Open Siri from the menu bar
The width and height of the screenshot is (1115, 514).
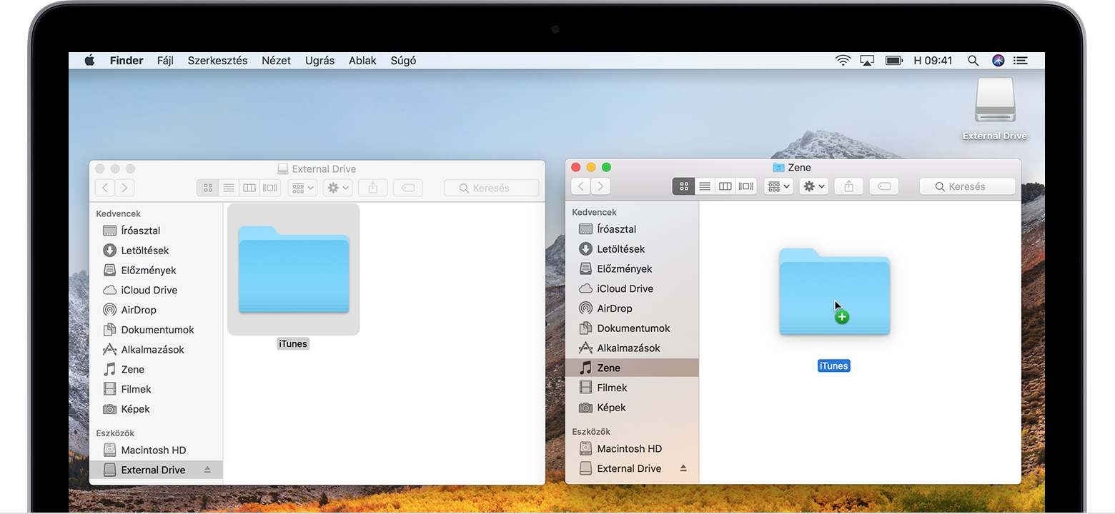tap(998, 61)
